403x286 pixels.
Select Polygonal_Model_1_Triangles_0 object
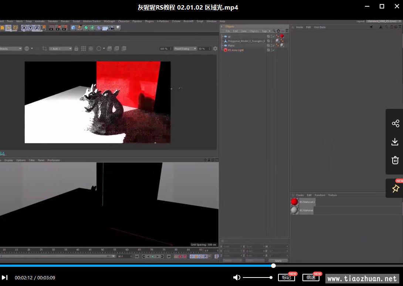click(246, 41)
